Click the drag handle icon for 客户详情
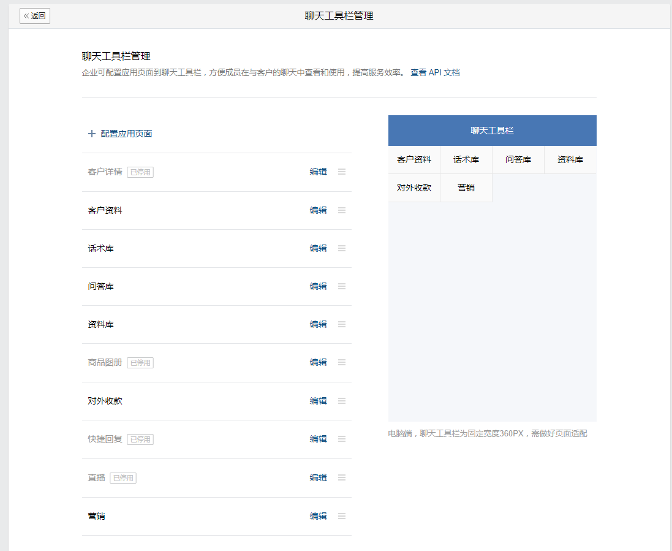Viewport: 672px width, 551px height. click(342, 172)
